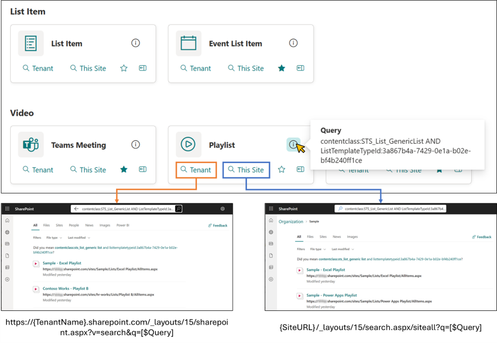Image resolution: width=497 pixels, height=343 pixels.
Task: Select People tab in left SharePoint window
Action: tap(74, 225)
